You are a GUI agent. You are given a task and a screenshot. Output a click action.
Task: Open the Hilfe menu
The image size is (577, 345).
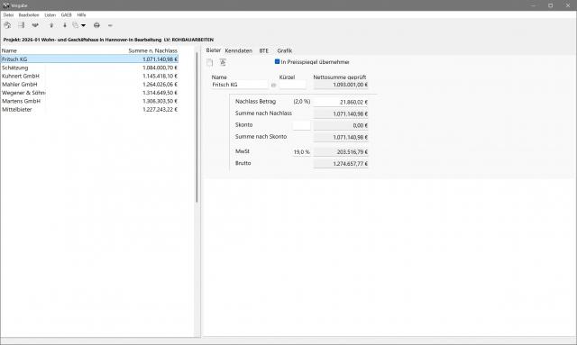click(x=81, y=15)
